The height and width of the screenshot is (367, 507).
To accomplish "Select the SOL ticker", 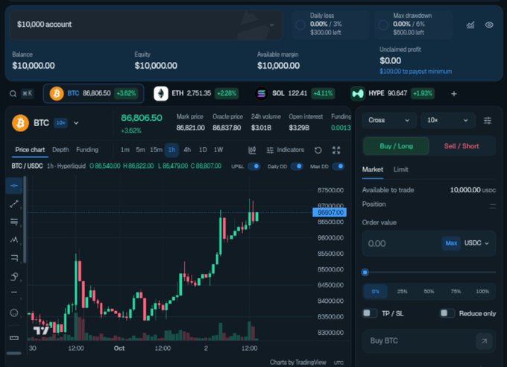I will (x=295, y=93).
